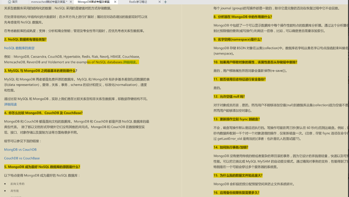349x197 pixels.
Task: Click heading '13. 更新操作立刻 fsync 到磁盘?'
Action: click(x=236, y=119)
